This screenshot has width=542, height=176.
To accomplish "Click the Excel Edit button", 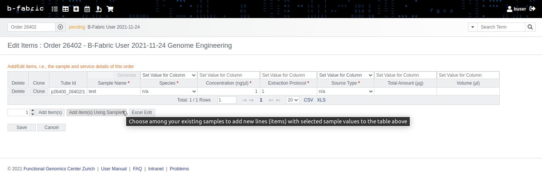I will pyautogui.click(x=142, y=112).
